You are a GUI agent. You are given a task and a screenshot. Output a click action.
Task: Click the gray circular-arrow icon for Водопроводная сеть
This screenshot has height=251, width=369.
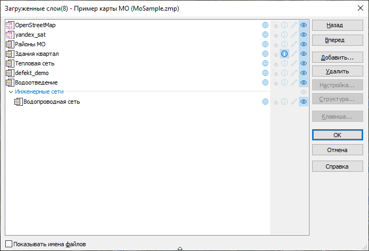point(275,102)
